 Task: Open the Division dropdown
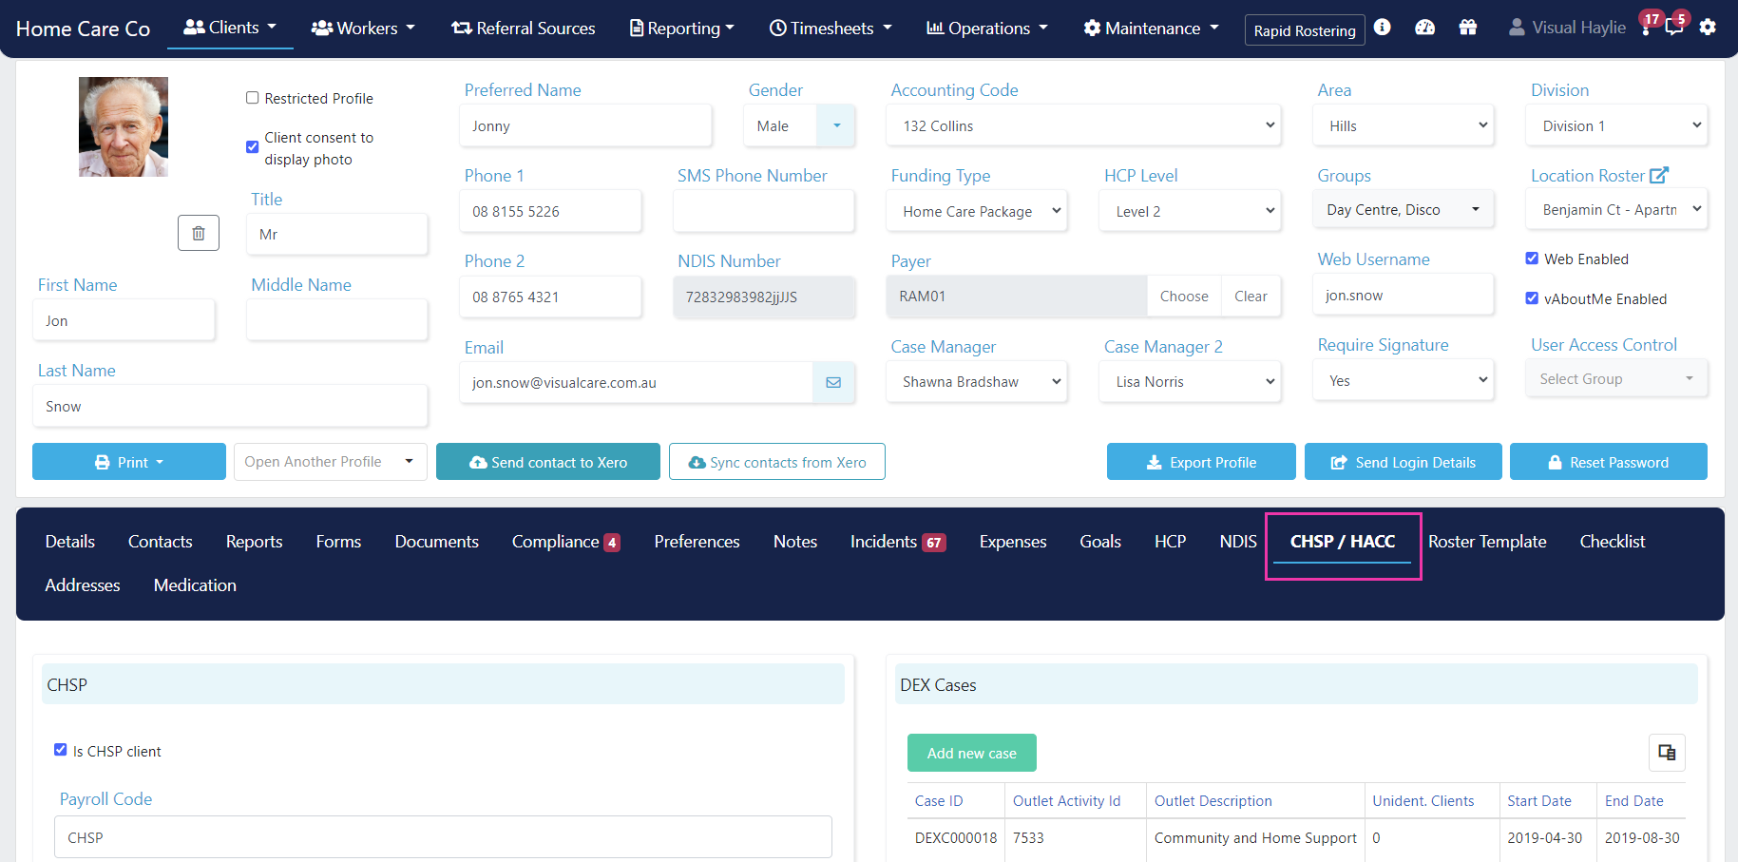[1616, 125]
